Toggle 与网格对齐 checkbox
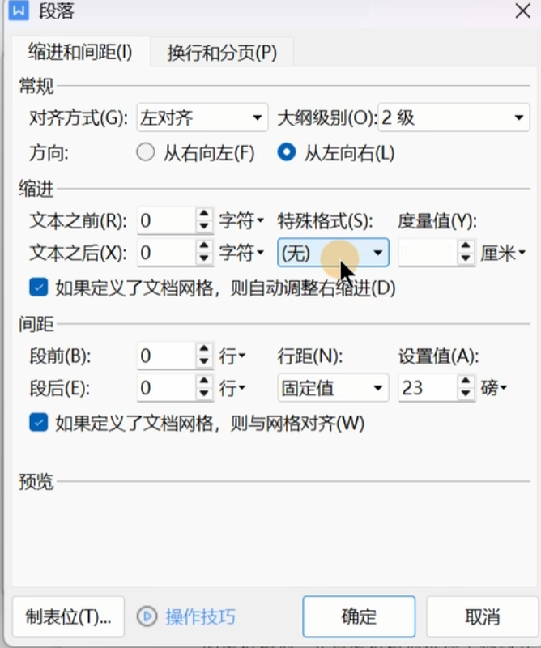 coord(38,423)
